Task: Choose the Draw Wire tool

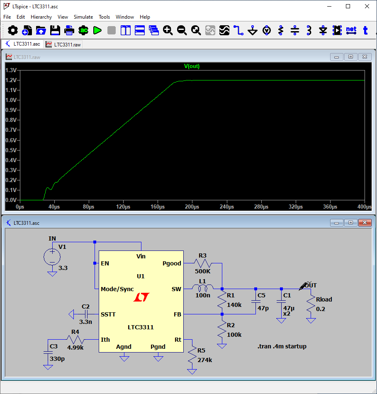Action: pyautogui.click(x=238, y=30)
